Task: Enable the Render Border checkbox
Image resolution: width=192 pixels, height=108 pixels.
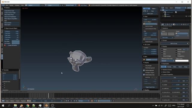Action: point(144,42)
